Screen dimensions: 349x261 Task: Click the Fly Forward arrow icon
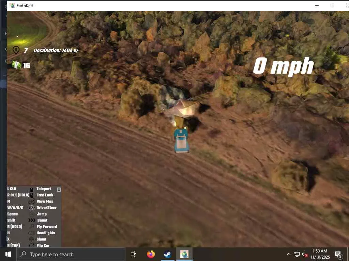[32, 226]
